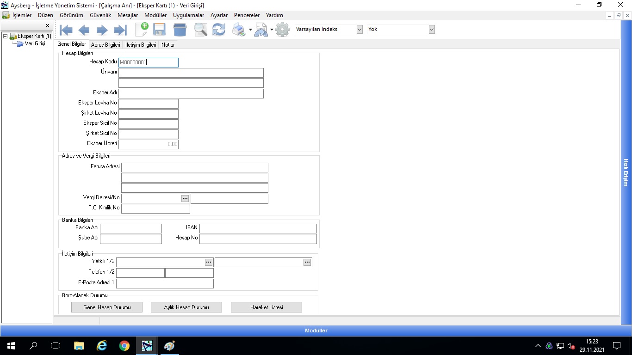Jump to the last record arrow
Image resolution: width=632 pixels, height=355 pixels.
(x=120, y=31)
